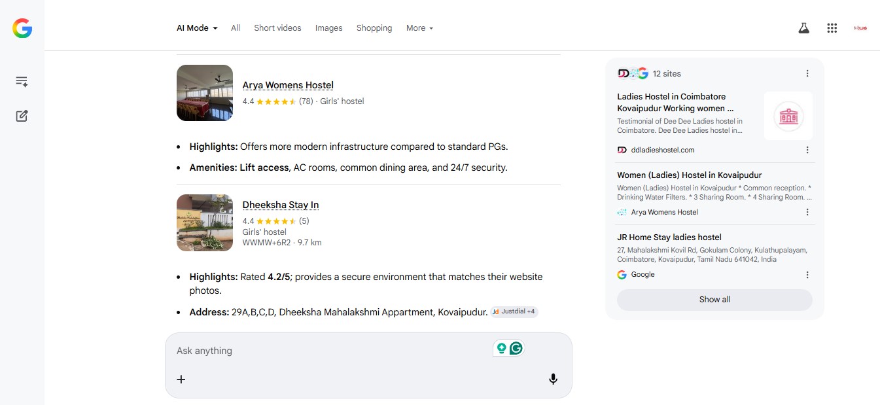The width and height of the screenshot is (880, 405).
Task: Switch to the Short videos tab
Action: click(x=277, y=28)
